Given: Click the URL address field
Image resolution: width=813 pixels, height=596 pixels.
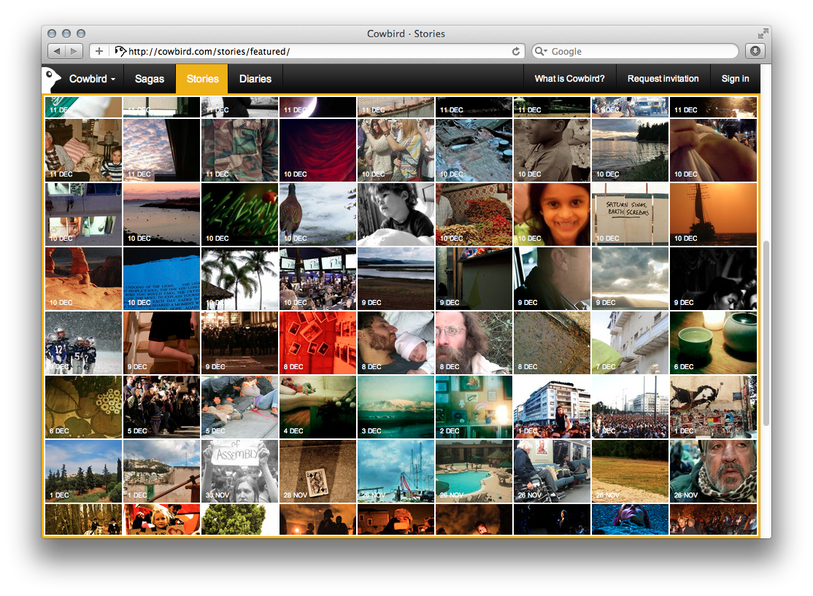Looking at the screenshot, I should pyautogui.click(x=314, y=51).
